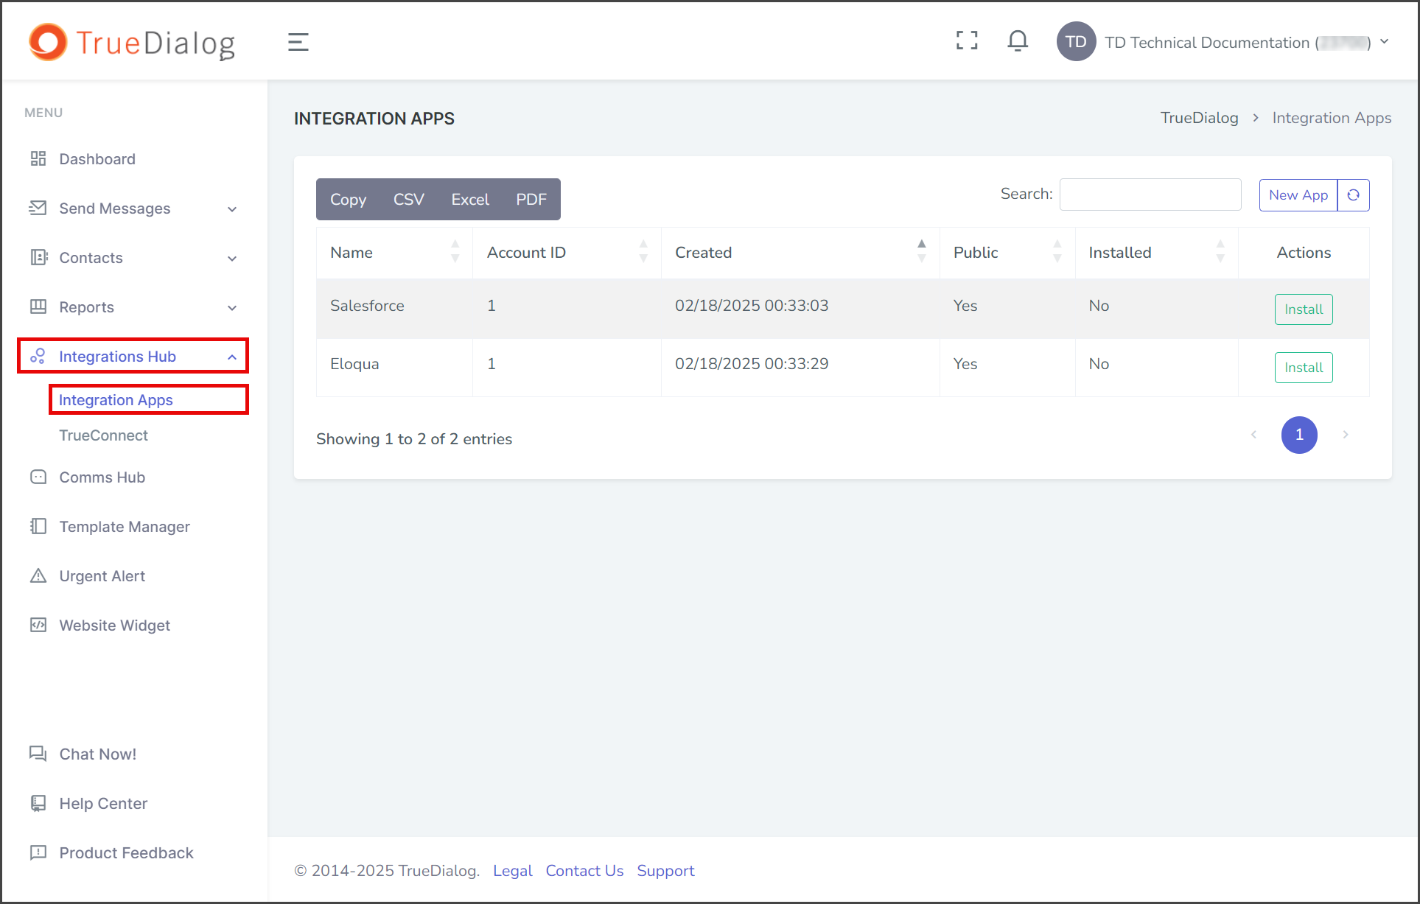Click the TD user avatar circle

(x=1076, y=42)
